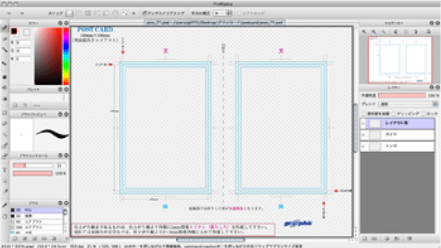Click the undo arrow in top toolbar
Image resolution: width=441 pixels, height=248 pixels.
click(x=9, y=13)
